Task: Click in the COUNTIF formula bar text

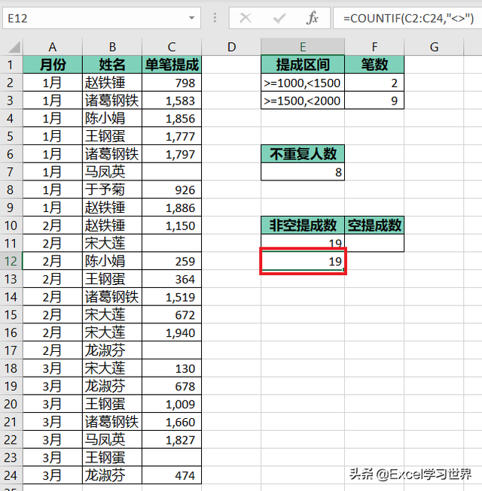Action: [407, 18]
